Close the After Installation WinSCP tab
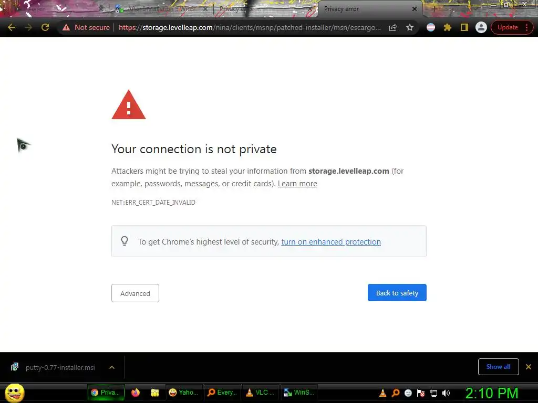Image resolution: width=538 pixels, height=403 pixels. coord(205,9)
